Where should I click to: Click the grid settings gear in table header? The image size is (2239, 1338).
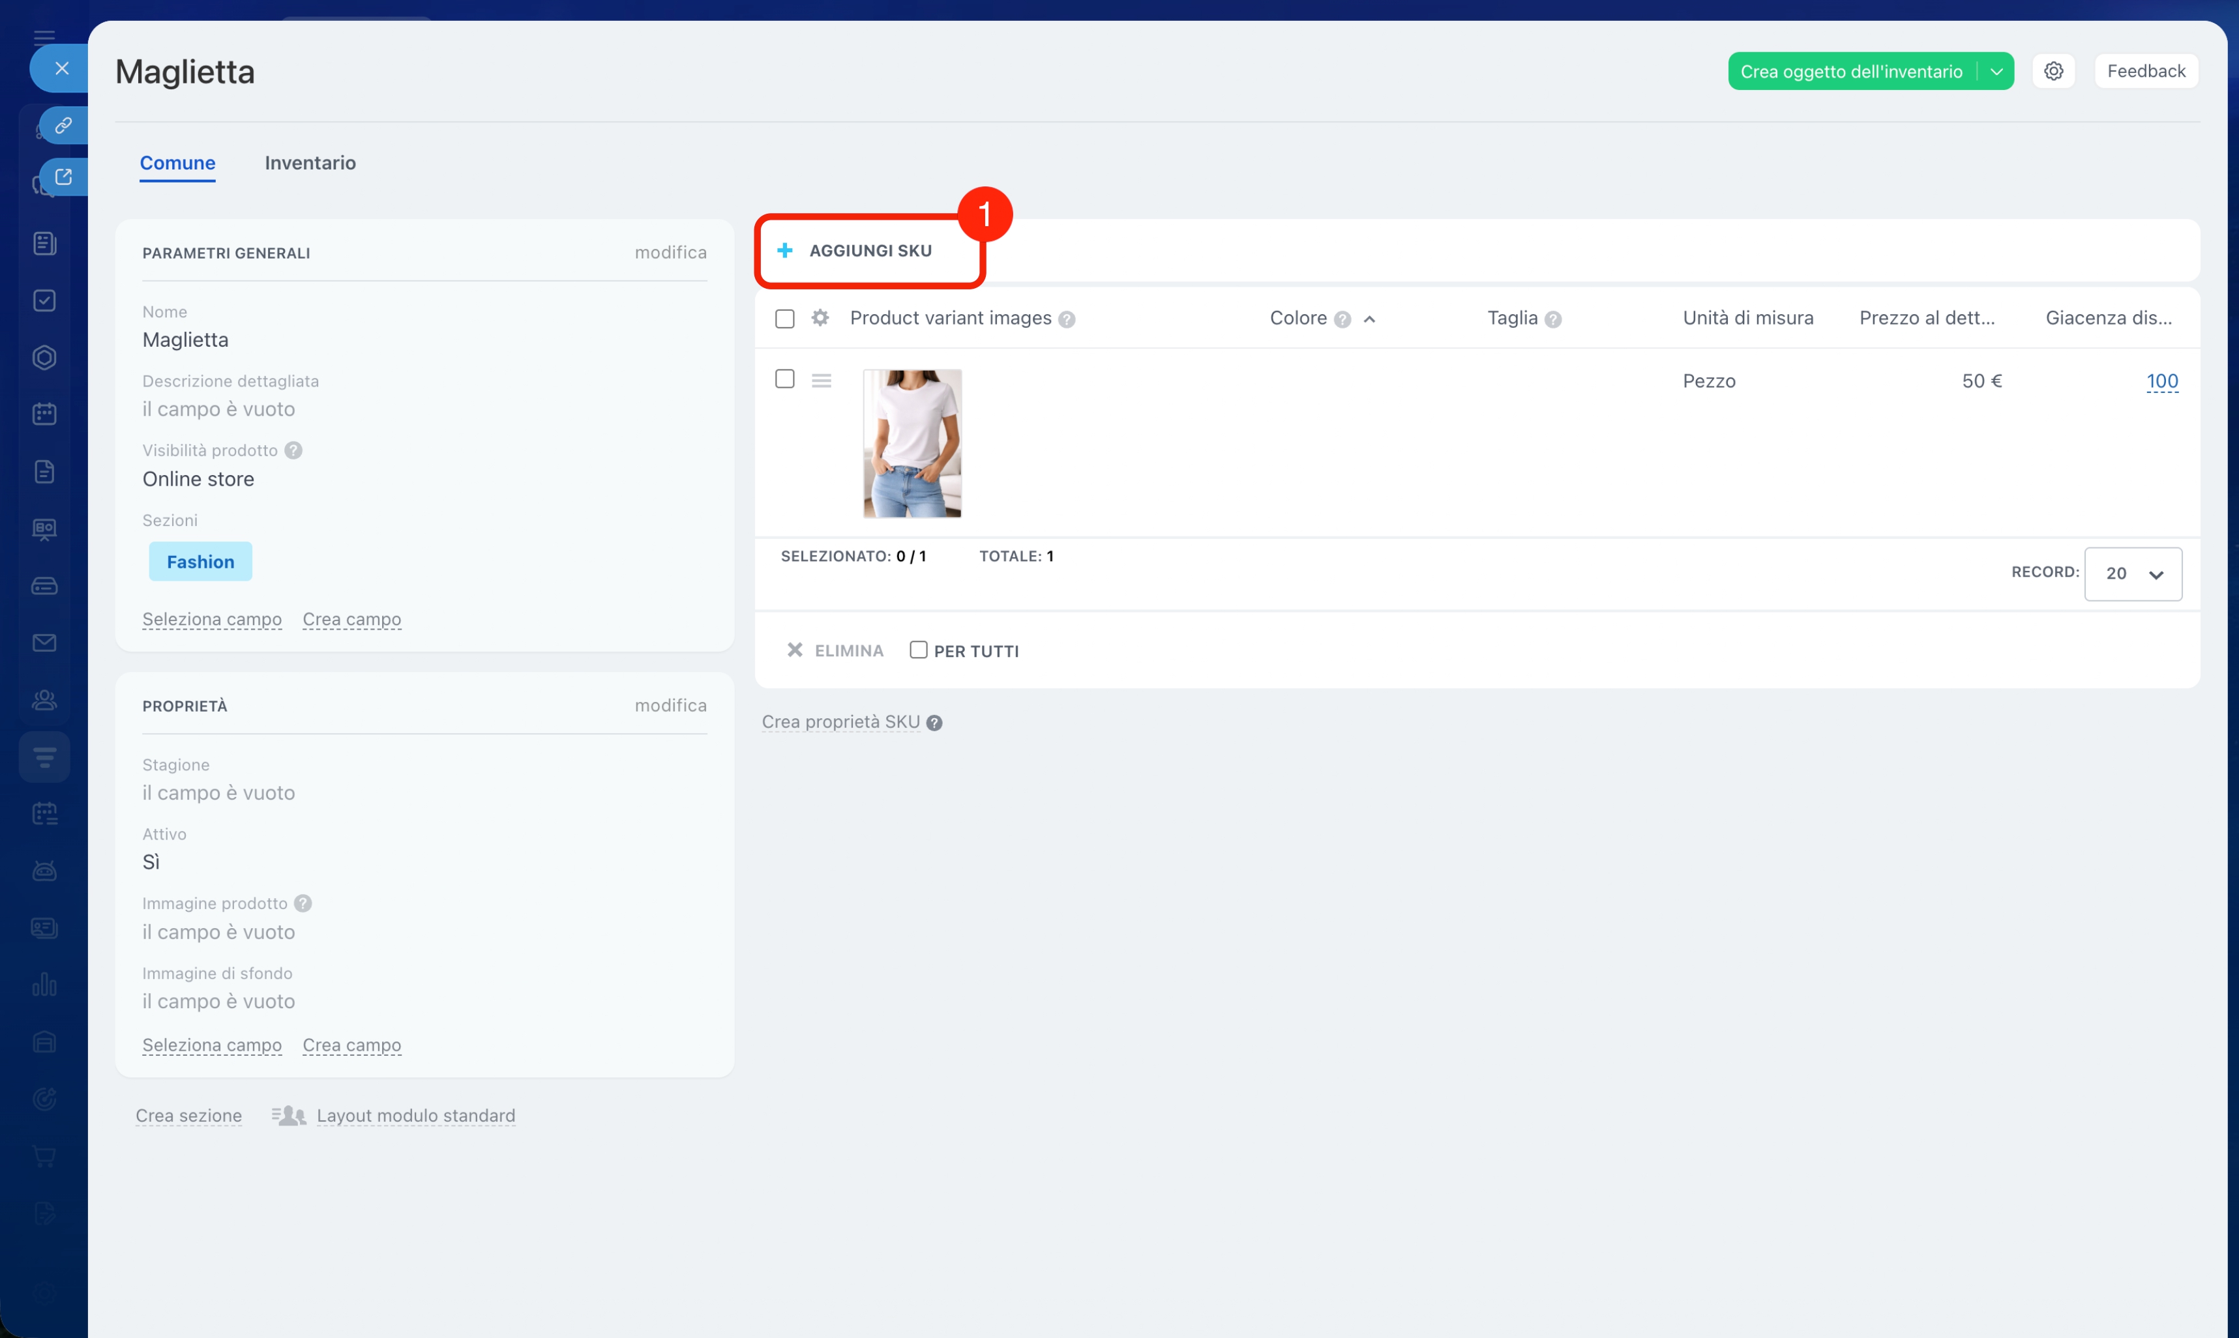click(820, 318)
